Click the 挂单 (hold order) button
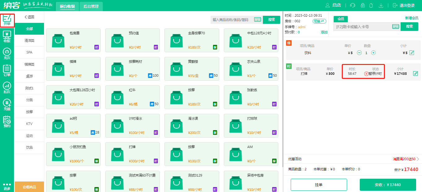Image resolution: width=422 pixels, height=192 pixels. [319, 185]
